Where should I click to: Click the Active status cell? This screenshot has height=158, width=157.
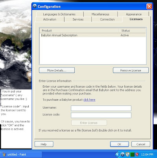click(x=125, y=35)
